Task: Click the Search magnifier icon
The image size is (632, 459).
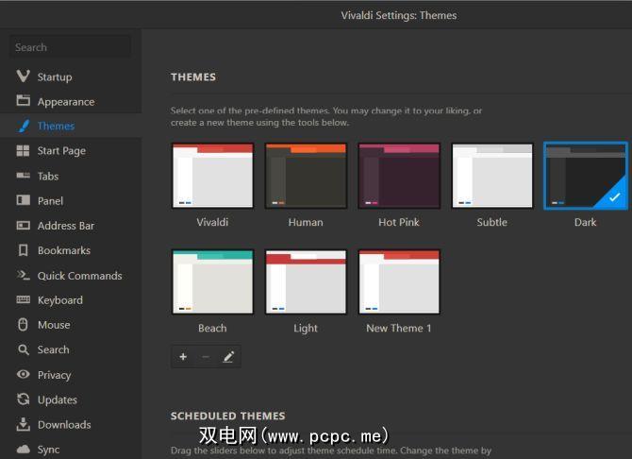Action: pos(24,349)
